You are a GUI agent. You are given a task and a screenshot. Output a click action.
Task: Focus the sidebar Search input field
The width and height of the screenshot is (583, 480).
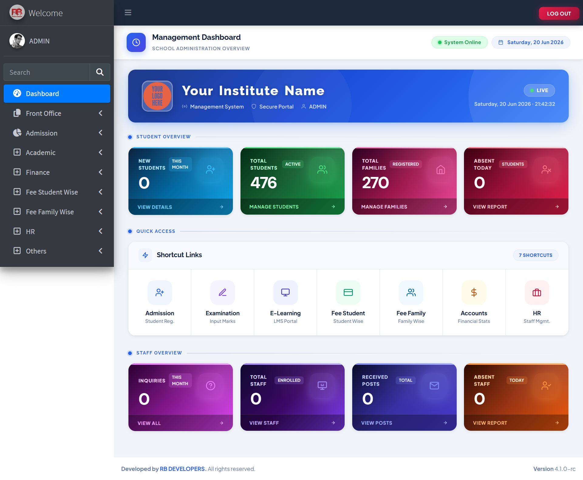tap(47, 72)
